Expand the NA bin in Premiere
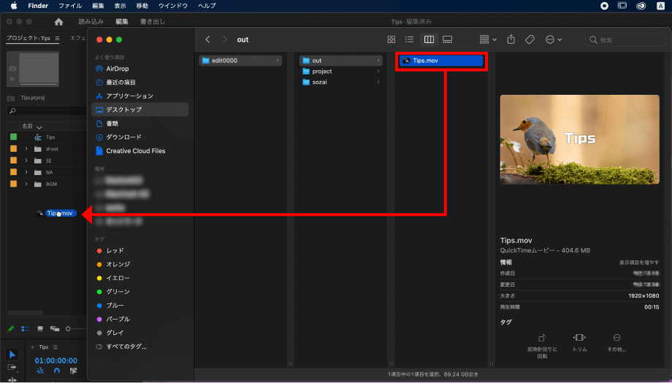Screen dimensions: 672x383 tap(26, 172)
